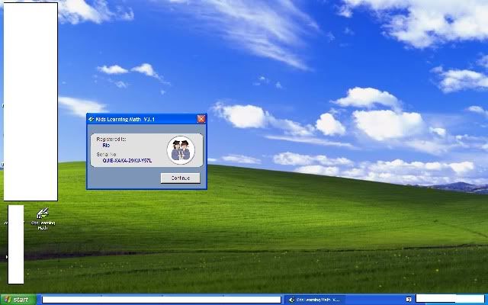Open the Kids Learning Math desktop shortcut
488x305 pixels.
click(x=43, y=219)
